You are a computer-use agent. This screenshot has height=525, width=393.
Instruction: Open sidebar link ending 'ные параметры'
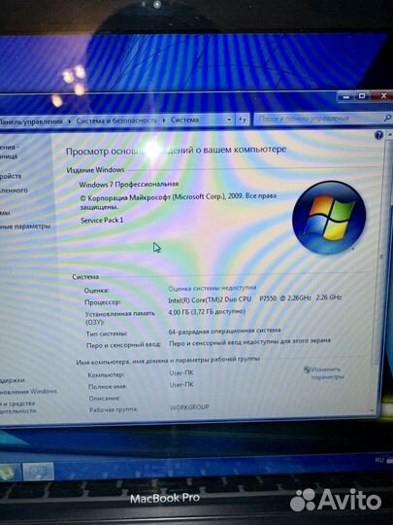click(25, 227)
